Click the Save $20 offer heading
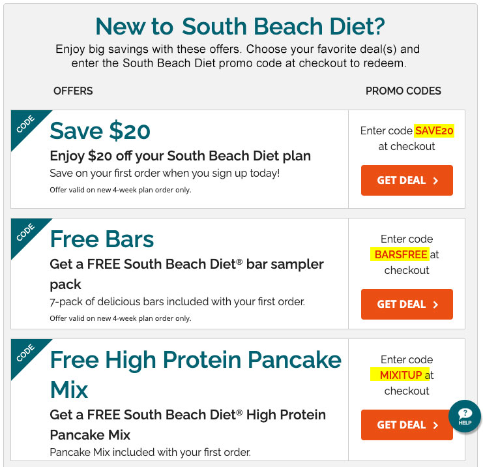Screen dimensions: 483x467 (x=100, y=131)
